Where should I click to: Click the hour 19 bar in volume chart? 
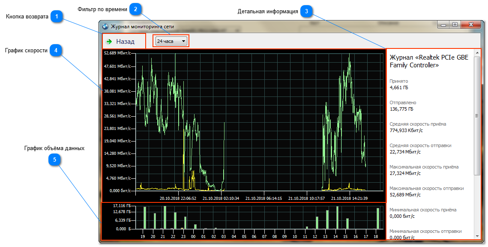tap(145, 218)
